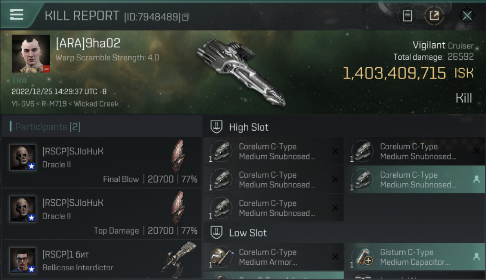The height and width of the screenshot is (280, 486).
Task: Open the [ARA]9ha02 pilot name
Action: (88, 43)
